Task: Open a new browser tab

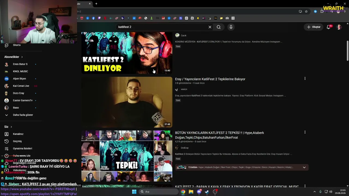Action: coord(96,4)
